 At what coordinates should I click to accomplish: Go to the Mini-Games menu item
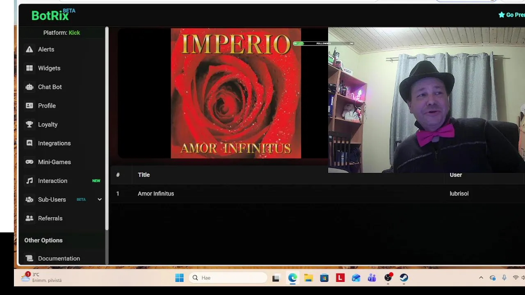tap(55, 162)
